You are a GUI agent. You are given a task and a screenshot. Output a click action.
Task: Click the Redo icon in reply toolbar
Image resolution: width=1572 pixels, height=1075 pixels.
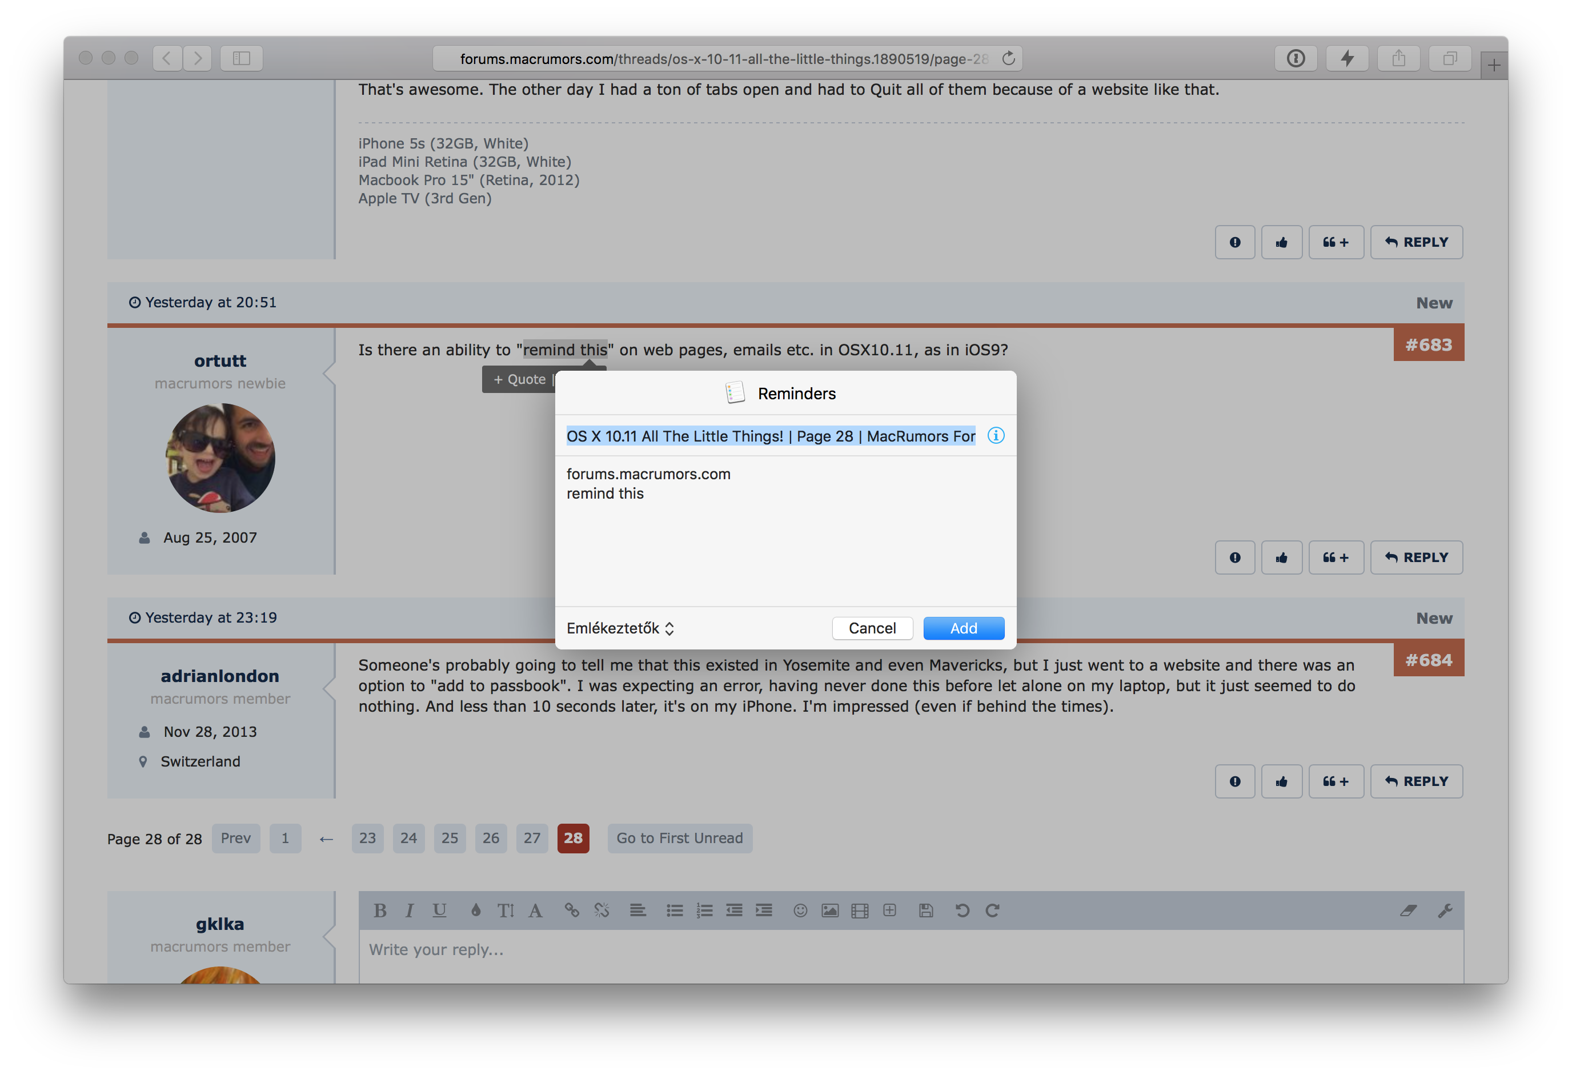point(995,909)
